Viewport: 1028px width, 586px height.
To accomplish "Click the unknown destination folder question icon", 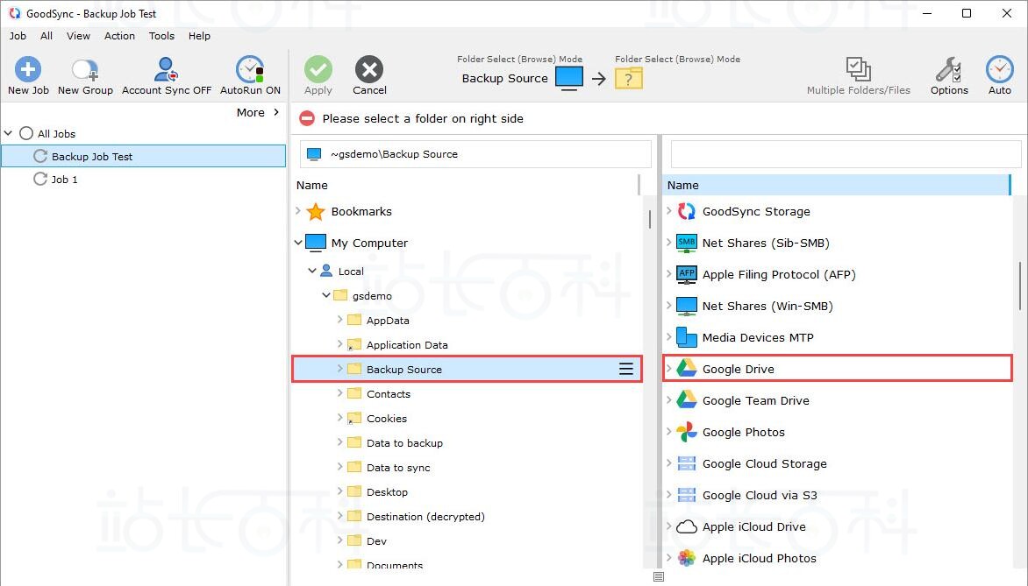I will click(x=628, y=78).
